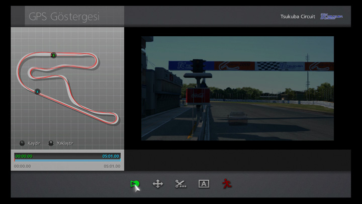Select the four-arrow move icon
Viewport: 362px width, 204px height.
[x=158, y=184]
